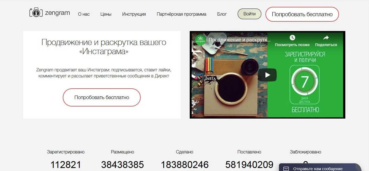The image size is (369, 171).
Task: Open the О нас menu item
Action: point(84,14)
